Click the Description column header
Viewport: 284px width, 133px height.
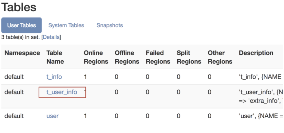point(256,53)
